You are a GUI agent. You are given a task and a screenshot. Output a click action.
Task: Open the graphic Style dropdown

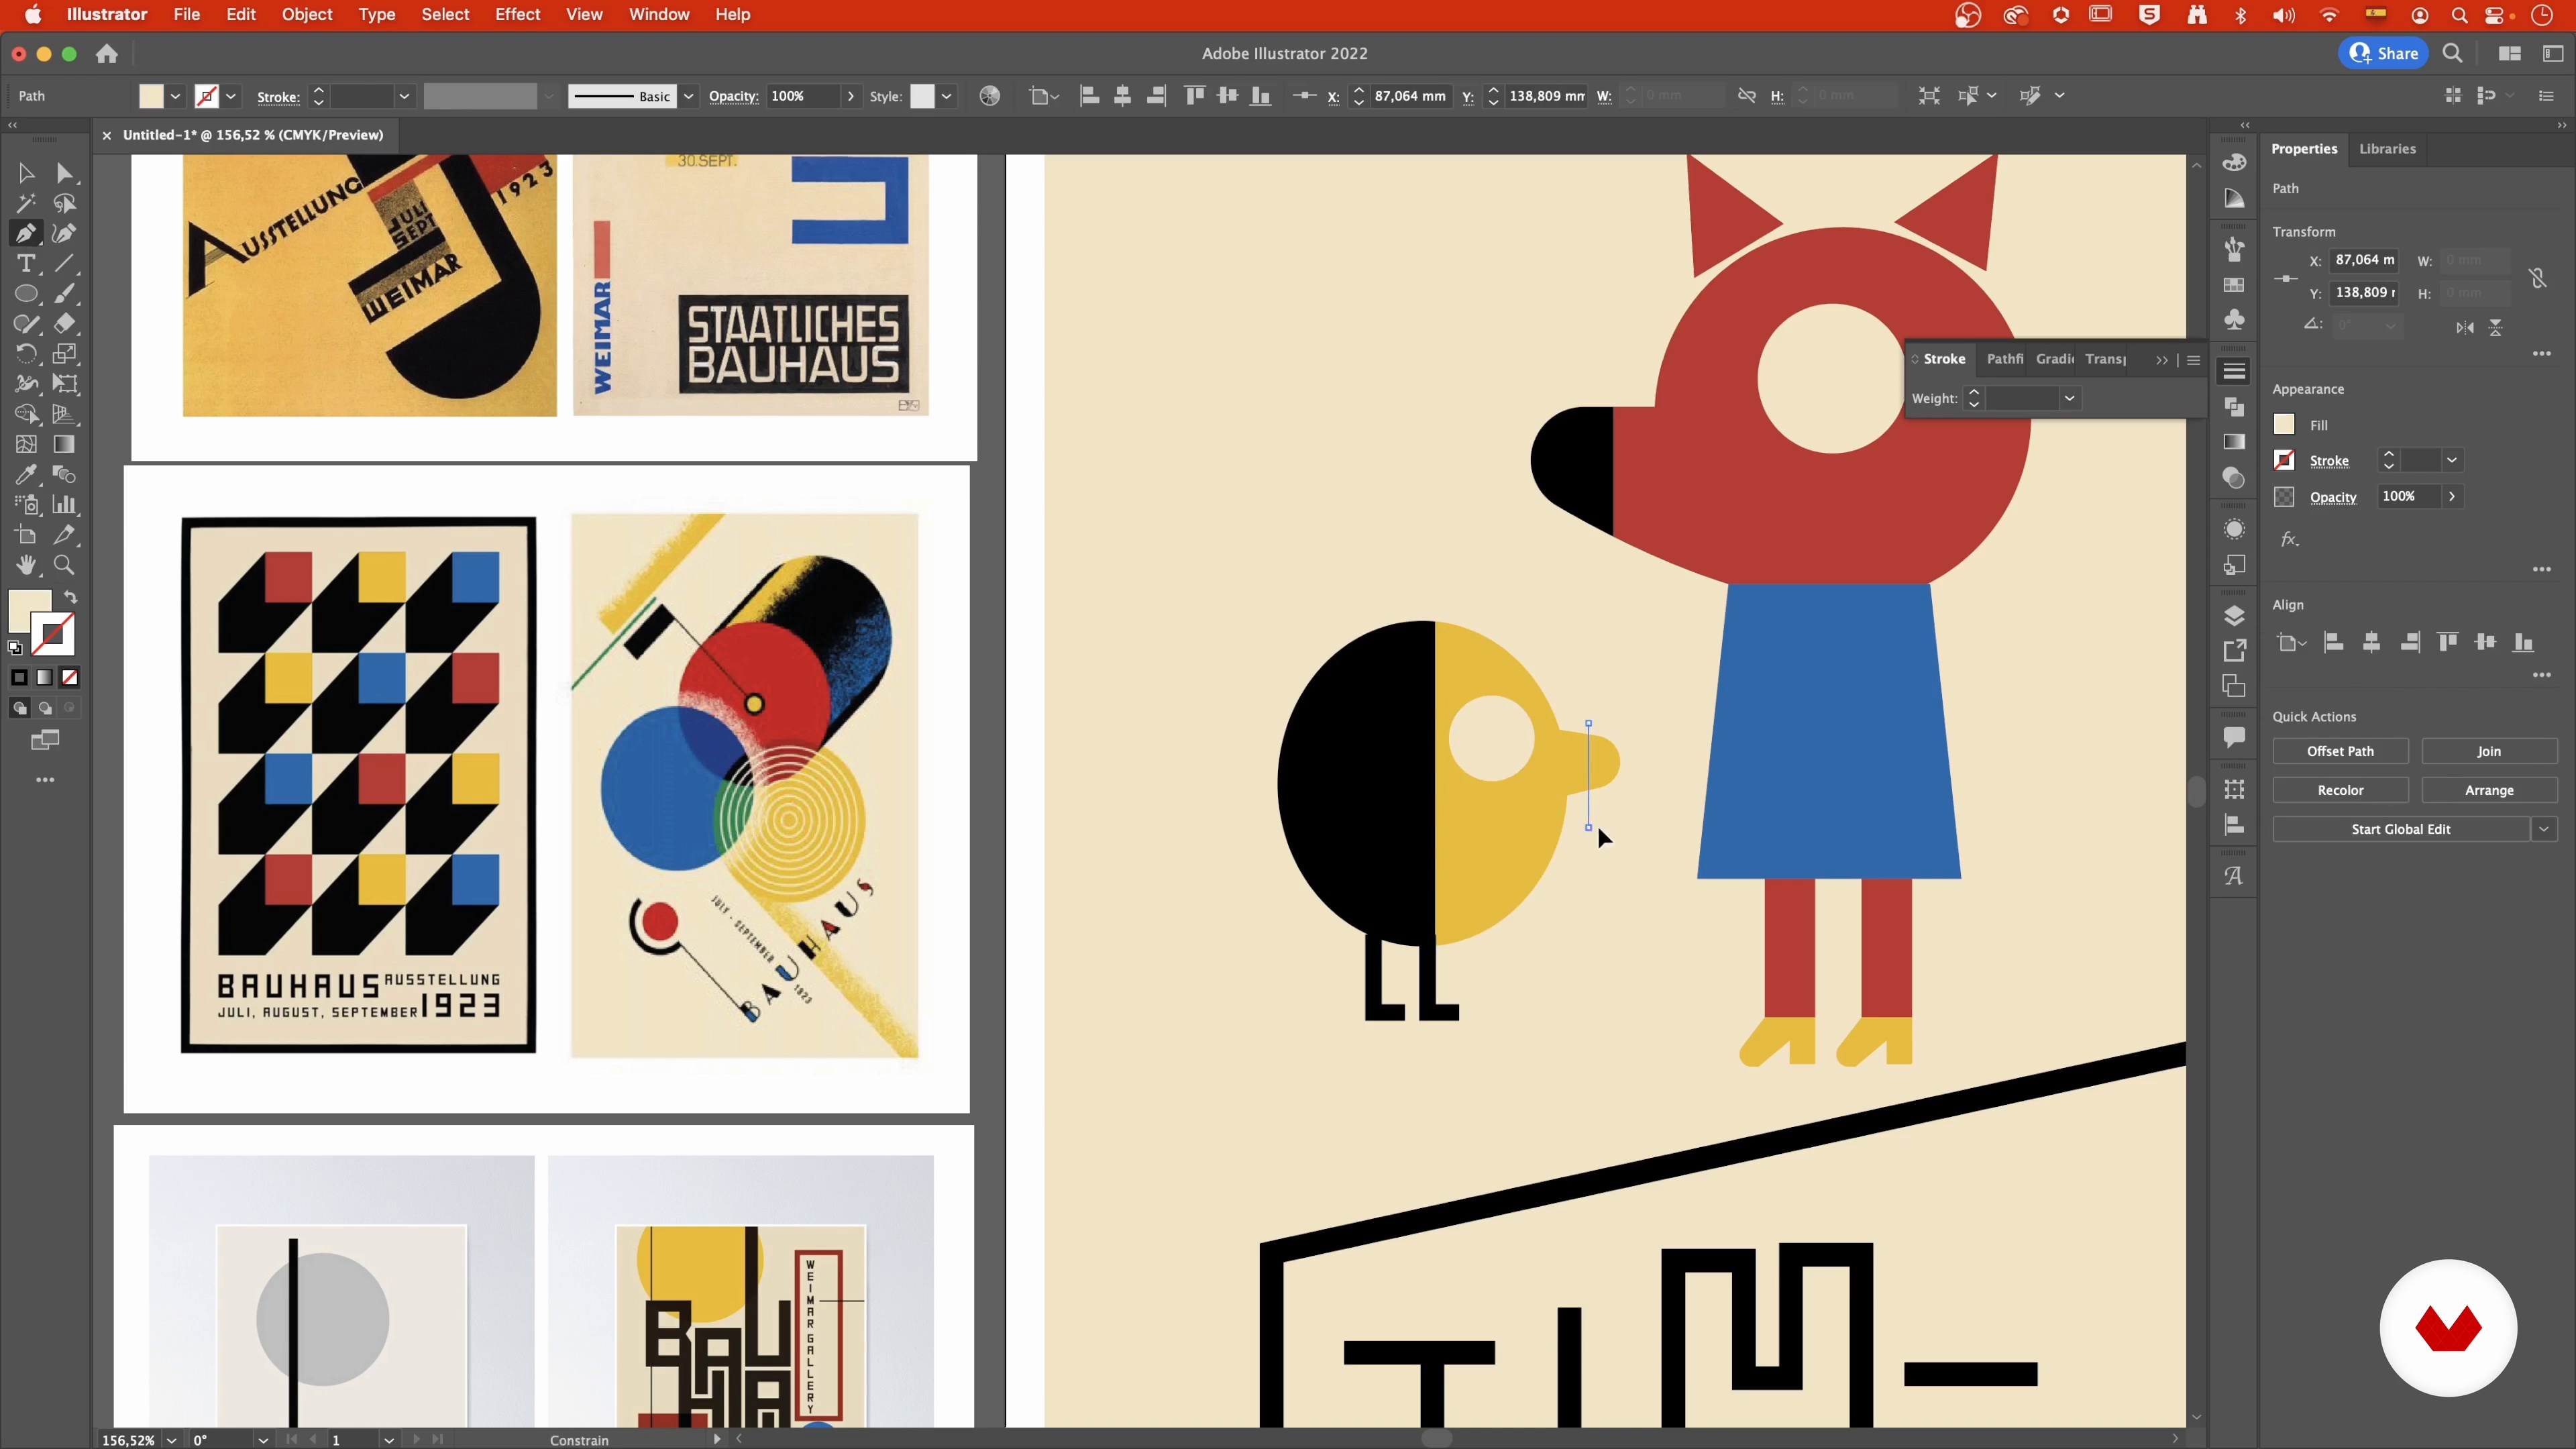pos(946,96)
